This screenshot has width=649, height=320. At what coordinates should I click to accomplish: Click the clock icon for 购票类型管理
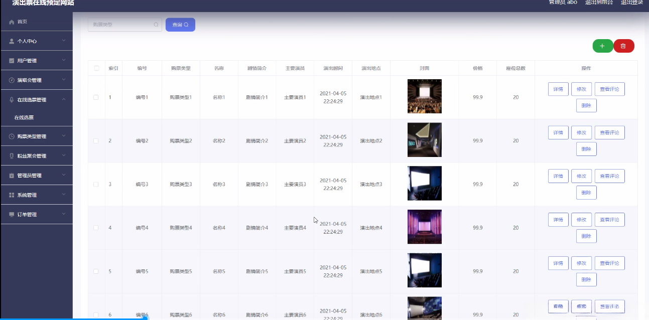click(x=12, y=136)
